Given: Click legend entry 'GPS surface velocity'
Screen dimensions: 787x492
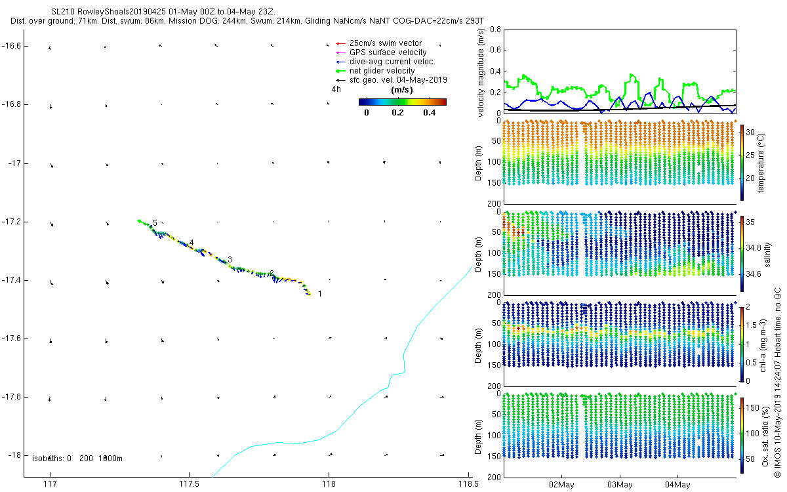Looking at the screenshot, I should coord(388,52).
